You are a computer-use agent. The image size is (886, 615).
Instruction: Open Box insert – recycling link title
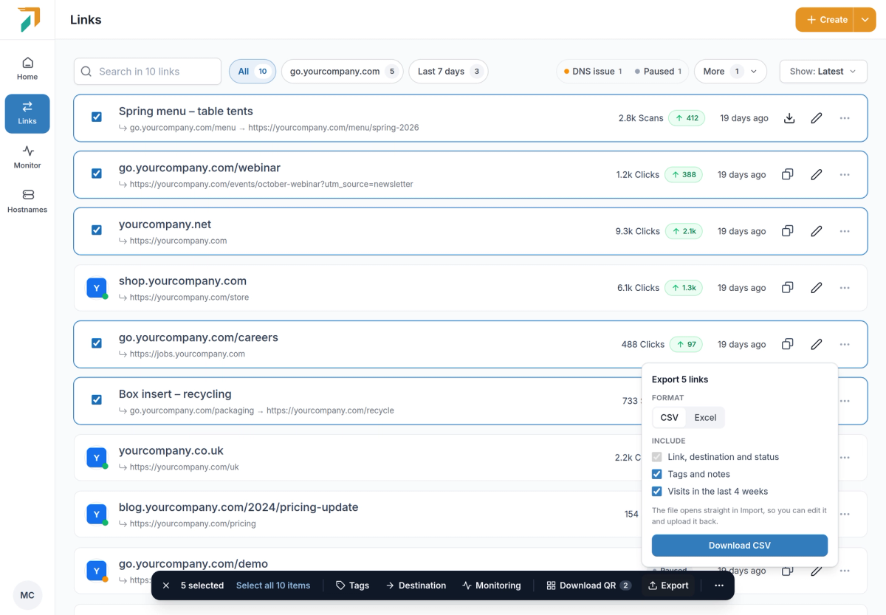point(175,394)
